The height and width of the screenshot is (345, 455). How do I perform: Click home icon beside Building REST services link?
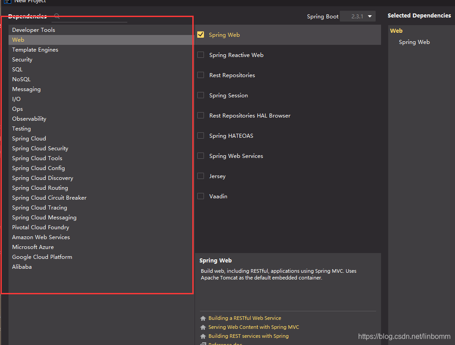[x=203, y=336]
